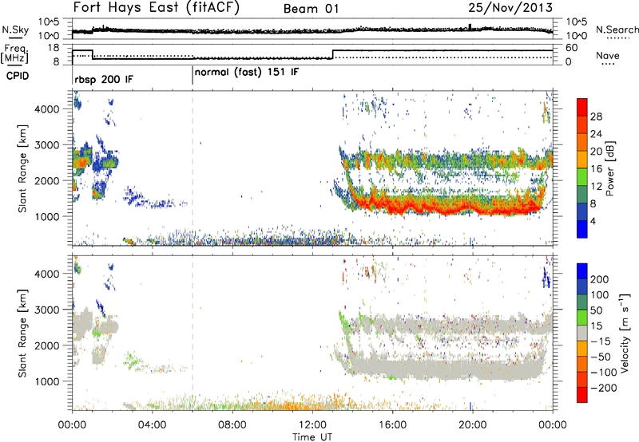
Task: Click the 'Fort Hays East (fitACF)' title
Action: coord(157,7)
